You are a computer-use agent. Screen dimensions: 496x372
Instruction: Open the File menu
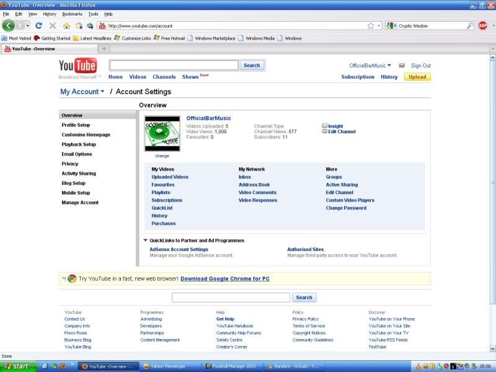coord(6,14)
